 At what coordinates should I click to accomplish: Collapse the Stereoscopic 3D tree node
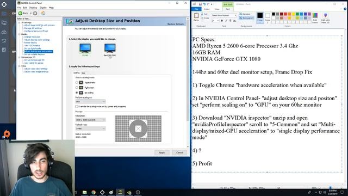click(x=20, y=57)
